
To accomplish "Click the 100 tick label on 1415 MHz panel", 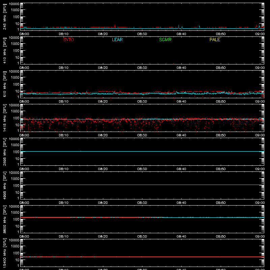I will [x=16, y=118].
